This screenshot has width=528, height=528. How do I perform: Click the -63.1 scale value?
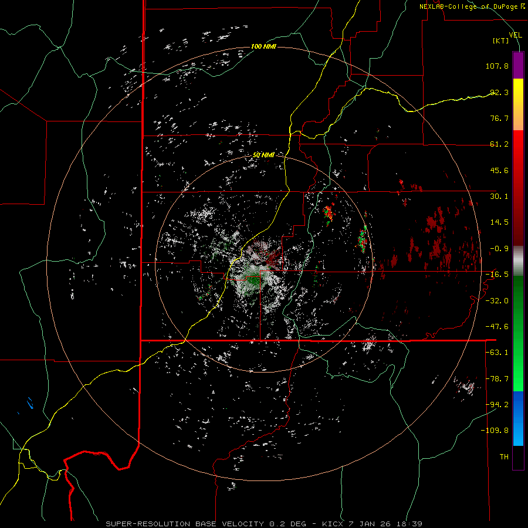pyautogui.click(x=497, y=353)
